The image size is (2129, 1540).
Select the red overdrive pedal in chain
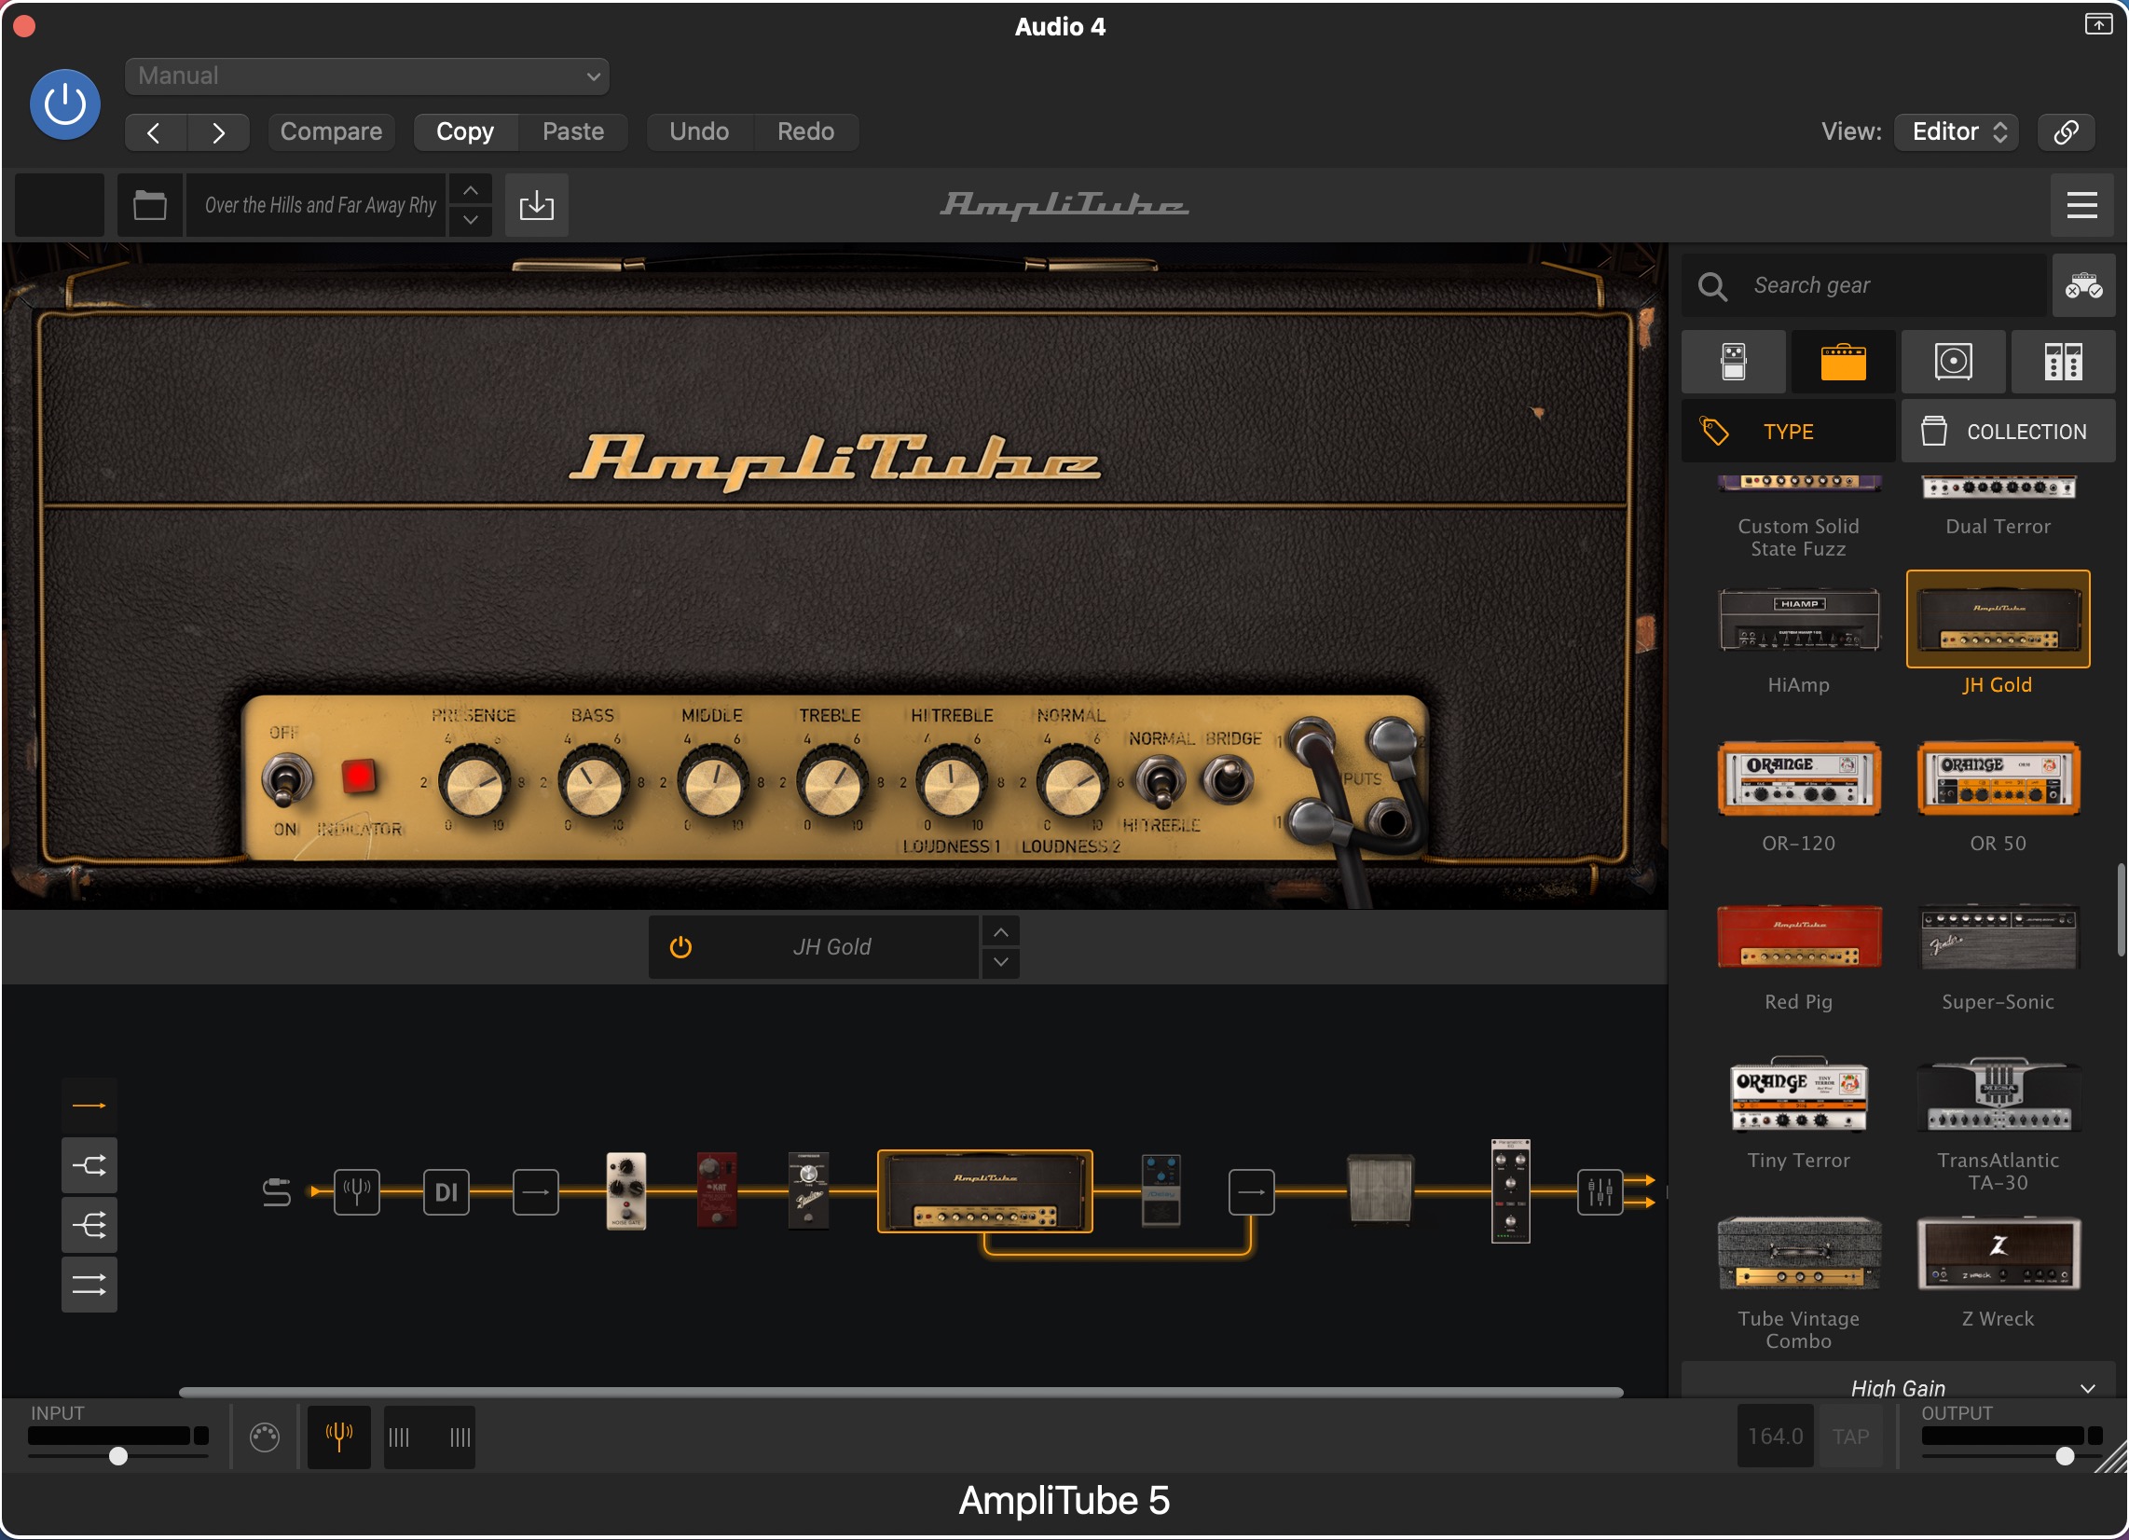point(716,1190)
